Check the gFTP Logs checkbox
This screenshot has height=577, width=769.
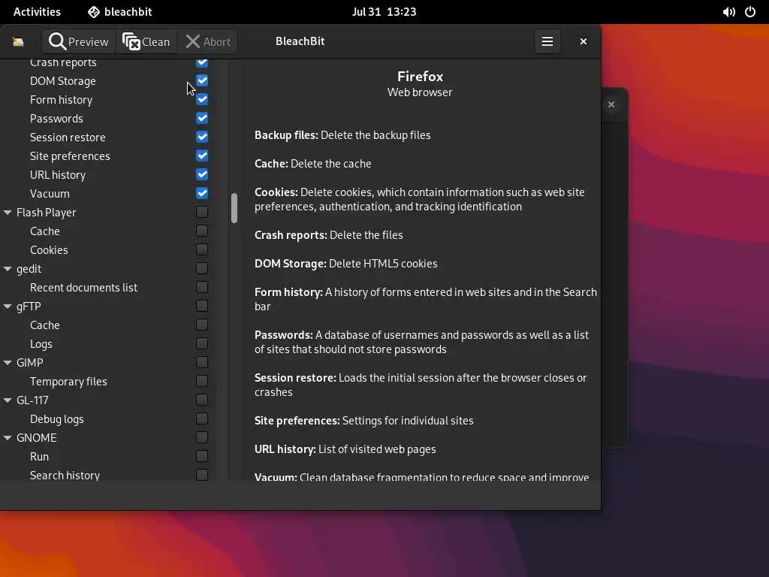(x=202, y=343)
